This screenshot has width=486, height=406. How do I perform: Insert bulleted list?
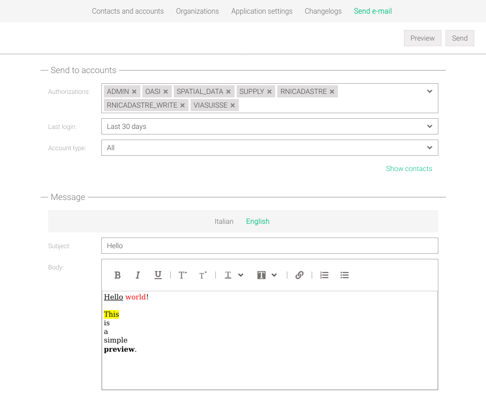[x=344, y=275]
